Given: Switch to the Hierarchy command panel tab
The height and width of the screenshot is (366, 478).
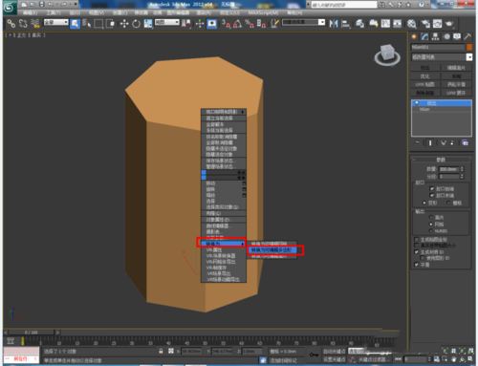Looking at the screenshot, I should pos(435,36).
